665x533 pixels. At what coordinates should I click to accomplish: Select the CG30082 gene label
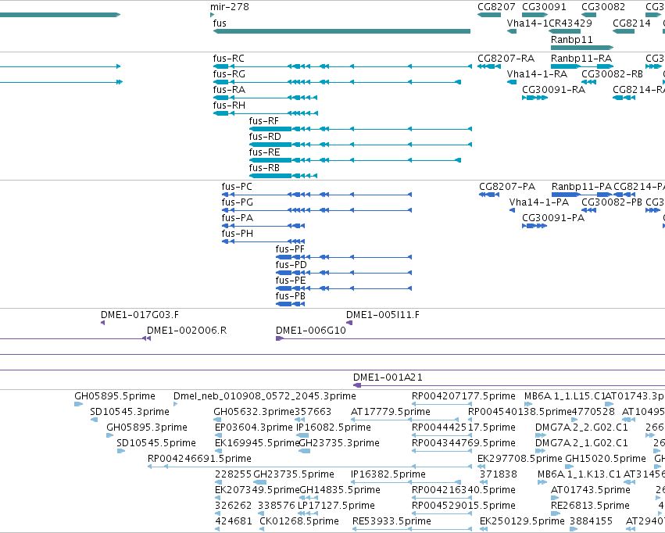click(603, 7)
